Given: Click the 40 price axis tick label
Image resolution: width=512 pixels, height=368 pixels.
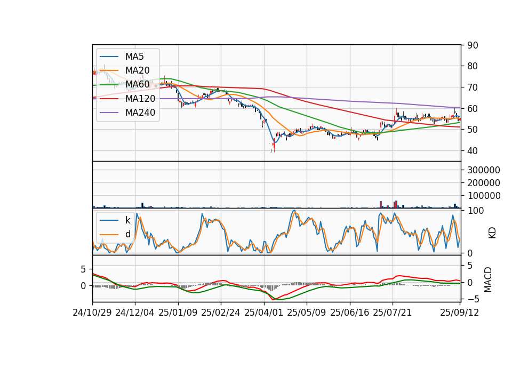Looking at the screenshot, I should tap(473, 151).
